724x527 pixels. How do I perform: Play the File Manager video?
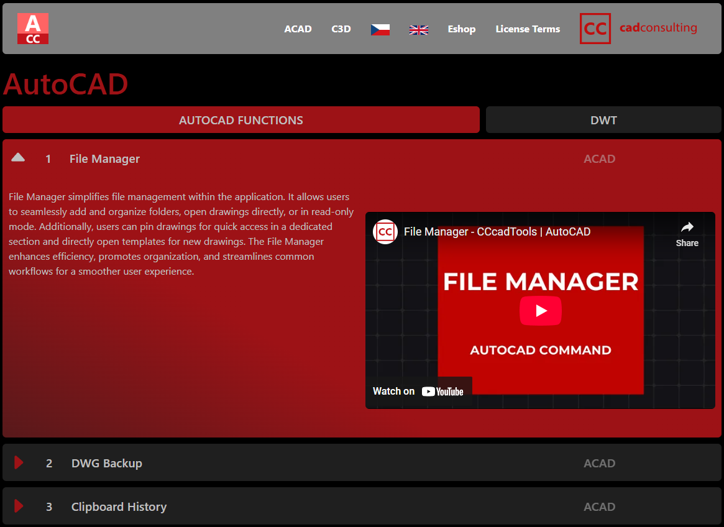click(x=541, y=311)
